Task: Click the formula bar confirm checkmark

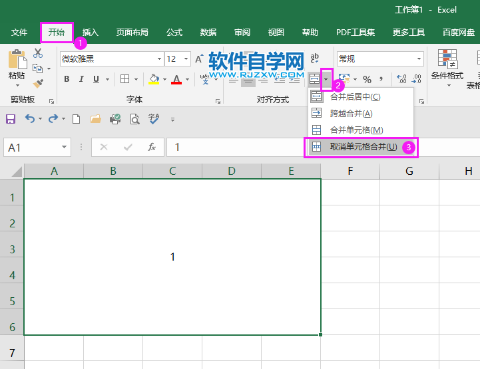Action: click(x=128, y=148)
